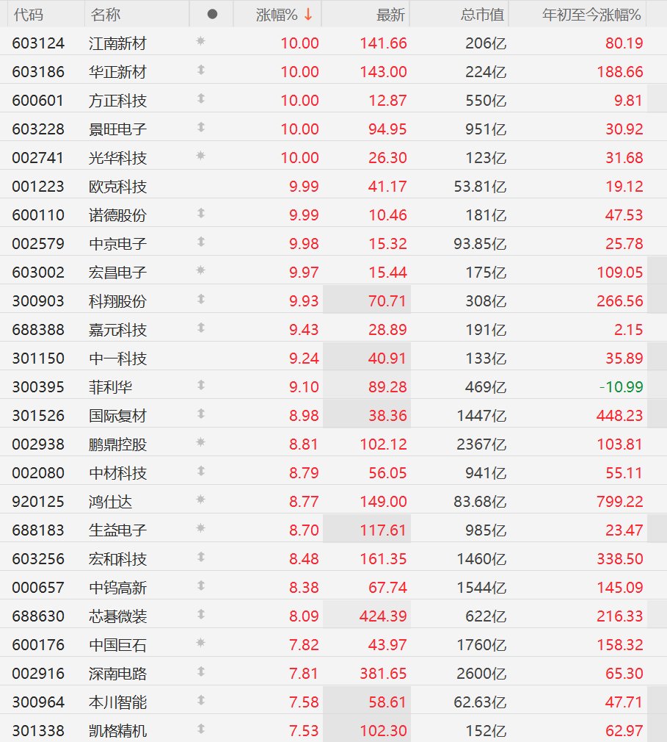Click the up-down arrow icon beside 深南电路
This screenshot has width=667, height=742.
pyautogui.click(x=201, y=671)
